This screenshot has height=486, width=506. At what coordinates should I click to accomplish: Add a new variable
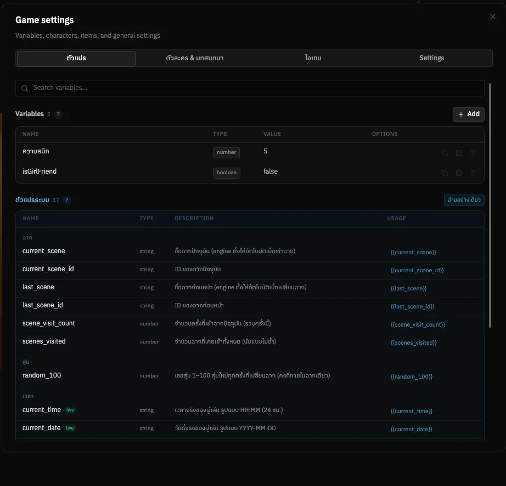click(x=468, y=114)
